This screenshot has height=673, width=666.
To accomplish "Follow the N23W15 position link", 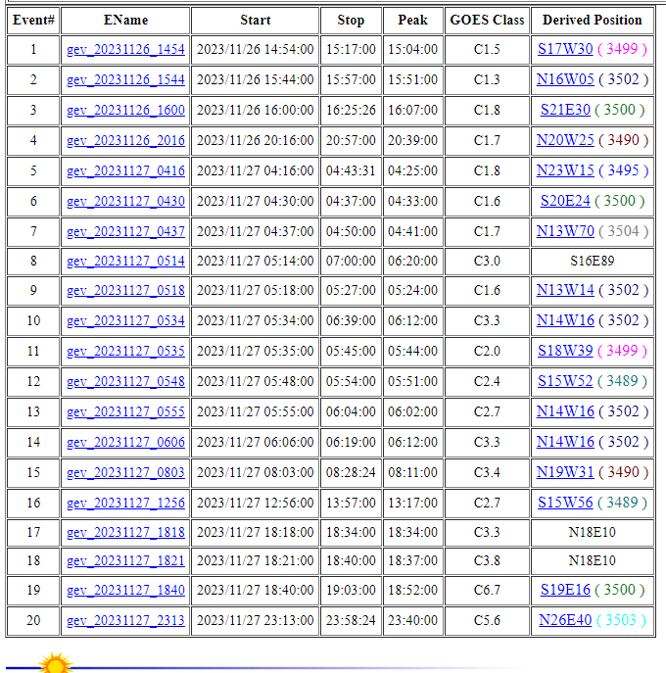I will [565, 170].
